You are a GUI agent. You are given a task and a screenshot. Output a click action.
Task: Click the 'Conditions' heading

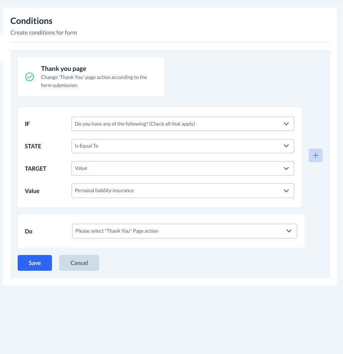point(32,21)
